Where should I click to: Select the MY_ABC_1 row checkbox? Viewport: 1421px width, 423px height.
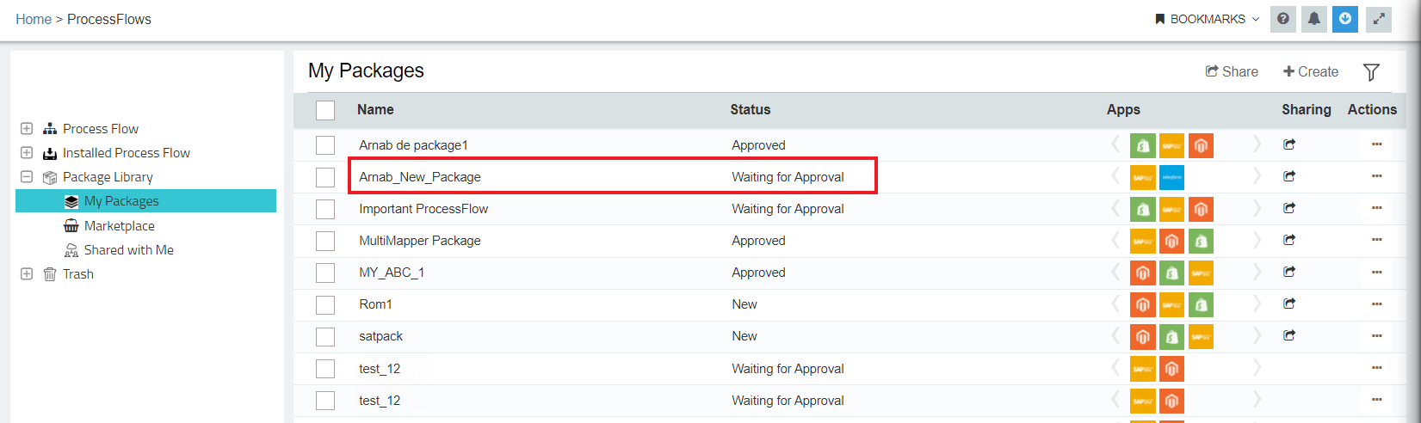325,273
